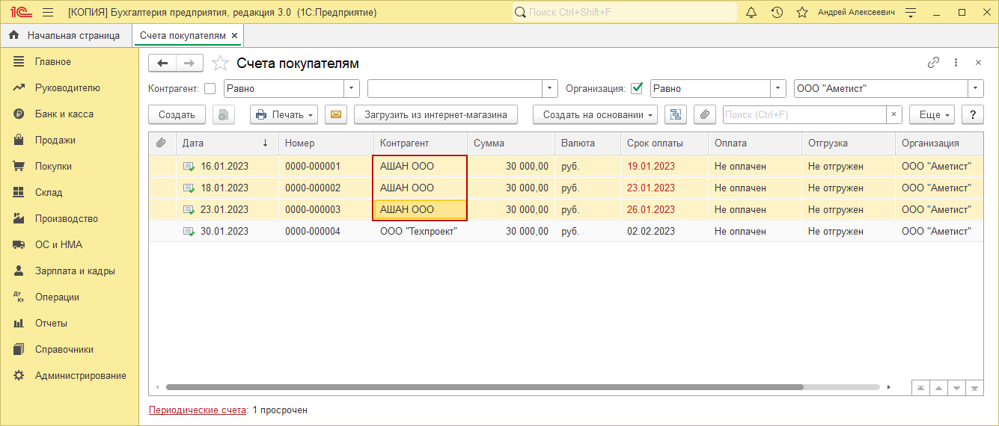The image size is (999, 426).
Task: Copy link to this list icon
Action: pyautogui.click(x=933, y=63)
